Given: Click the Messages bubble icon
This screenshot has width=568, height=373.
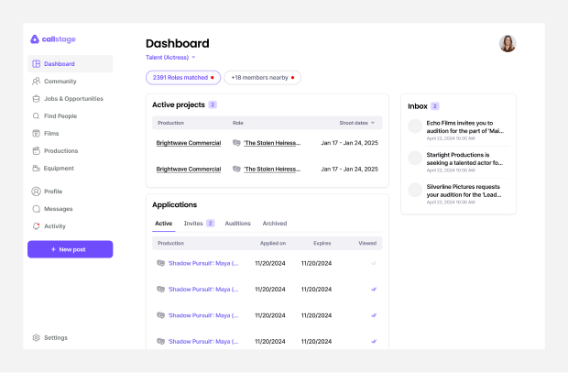Looking at the screenshot, I should [37, 209].
